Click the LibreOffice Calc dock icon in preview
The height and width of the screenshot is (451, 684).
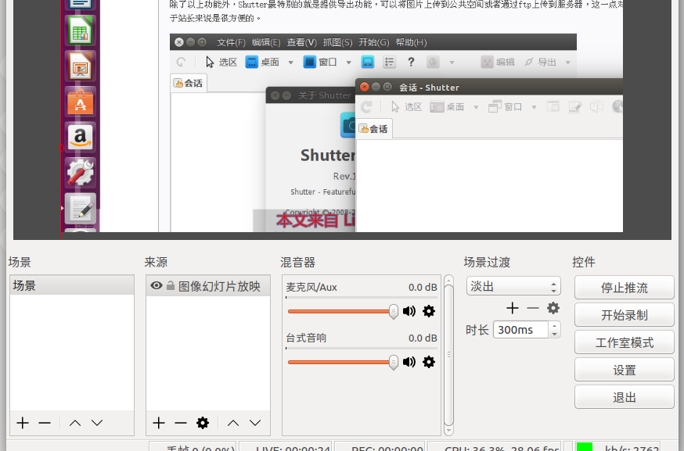tap(81, 30)
